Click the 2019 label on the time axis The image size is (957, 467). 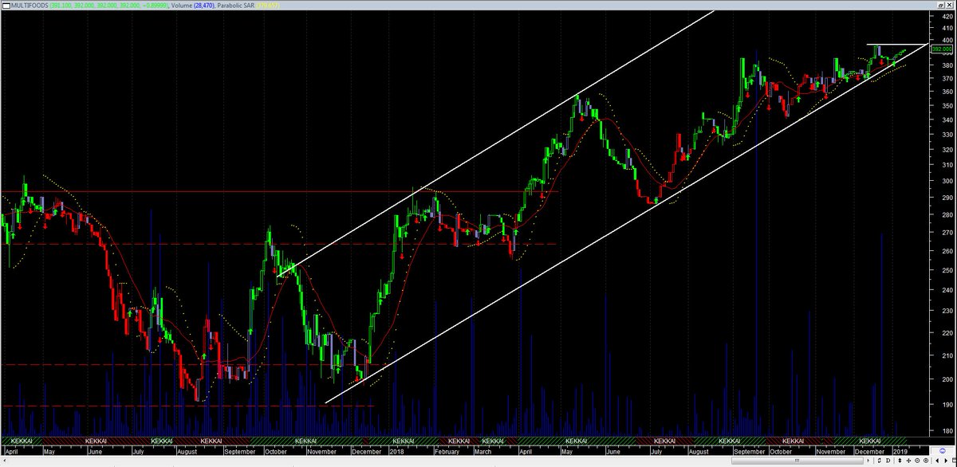[900, 451]
